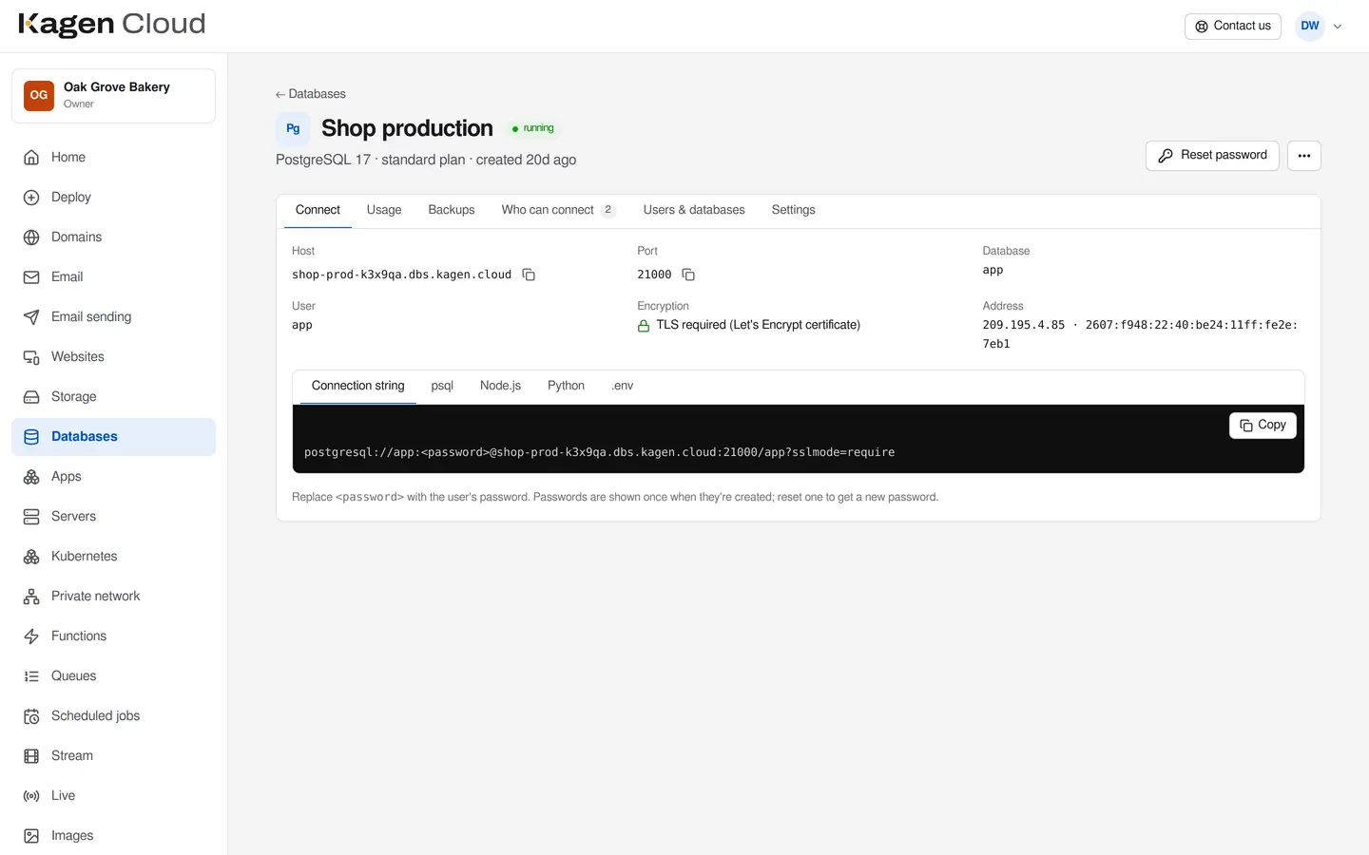Open Live in the sidebar
This screenshot has height=855, width=1369.
[x=113, y=796]
